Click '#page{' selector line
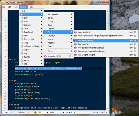Screen dimensions: 139x116 (13, 81)
